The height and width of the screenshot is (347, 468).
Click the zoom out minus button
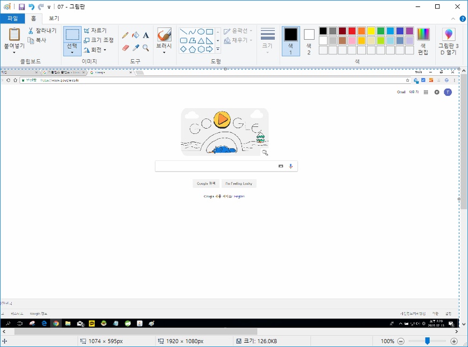tap(401, 341)
